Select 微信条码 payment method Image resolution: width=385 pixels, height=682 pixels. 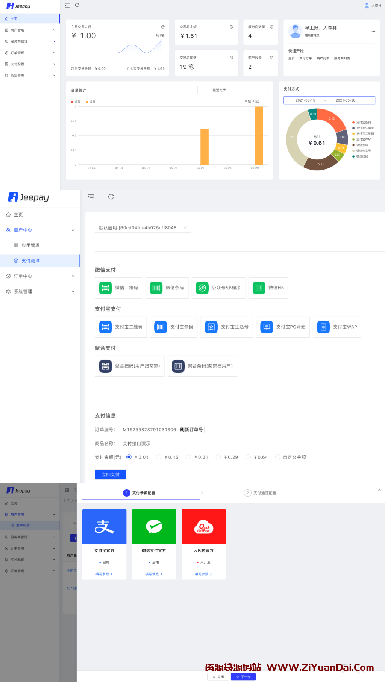pyautogui.click(x=167, y=288)
